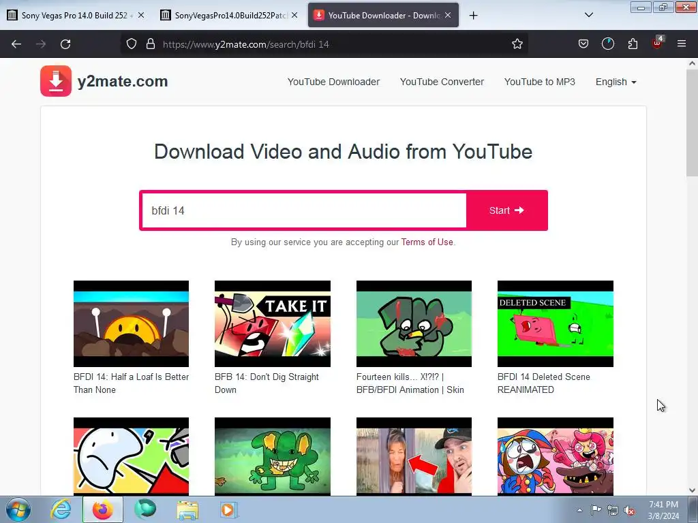This screenshot has height=523, width=698.
Task: Open a new tab with the plus button
Action: click(473, 16)
